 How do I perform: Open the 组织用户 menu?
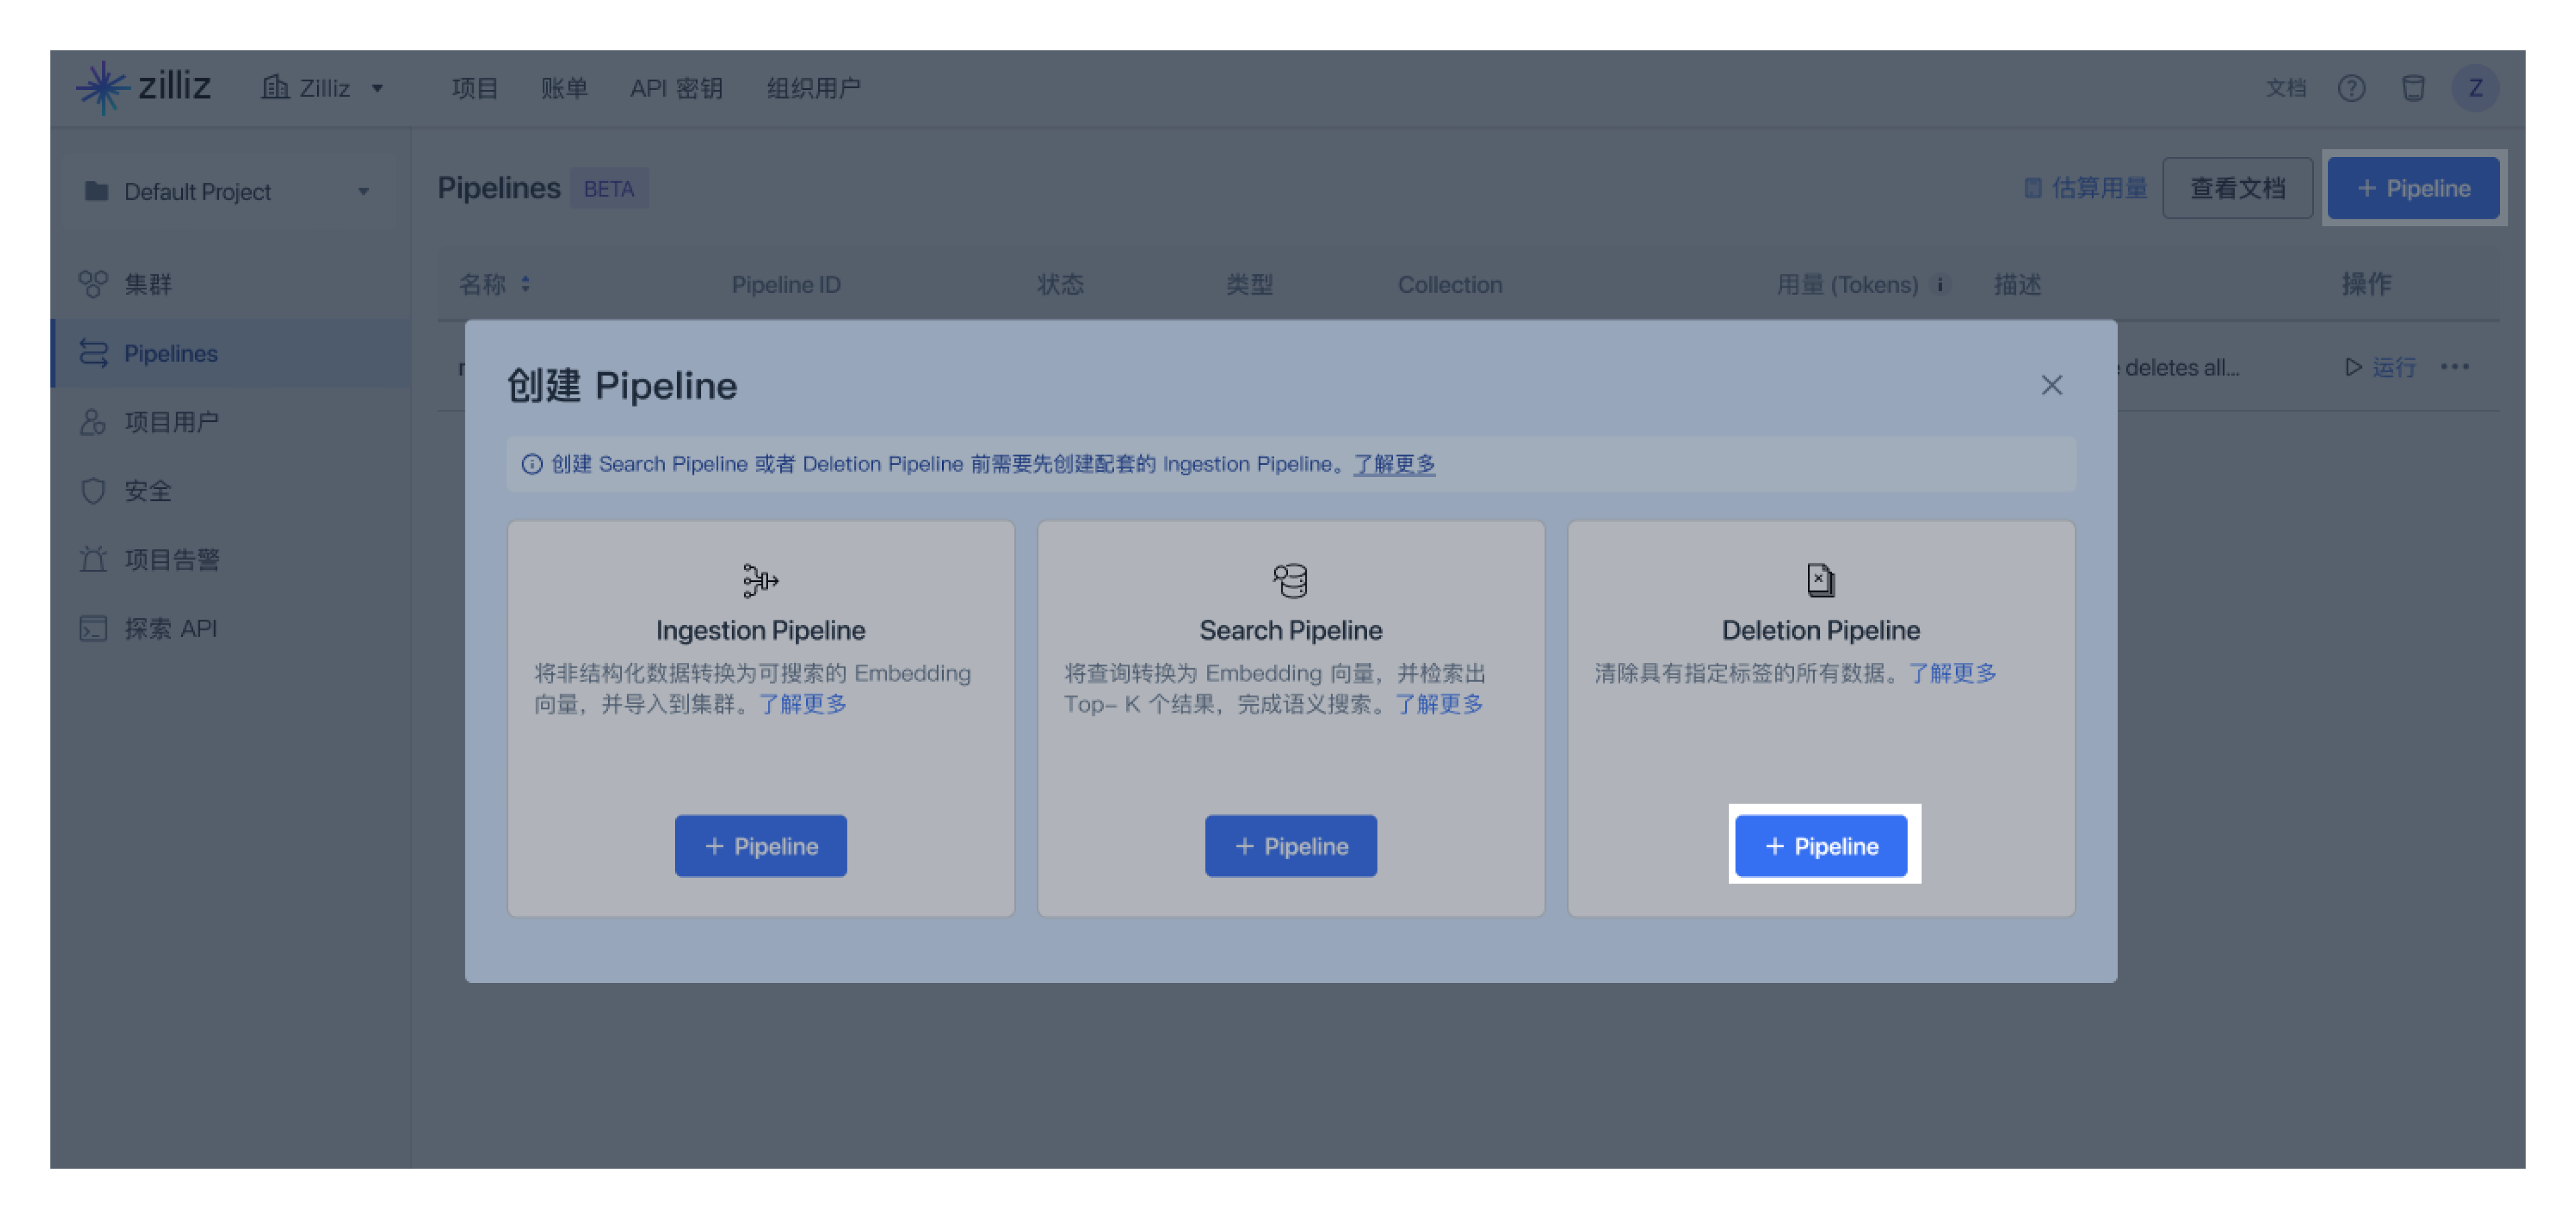pos(813,88)
